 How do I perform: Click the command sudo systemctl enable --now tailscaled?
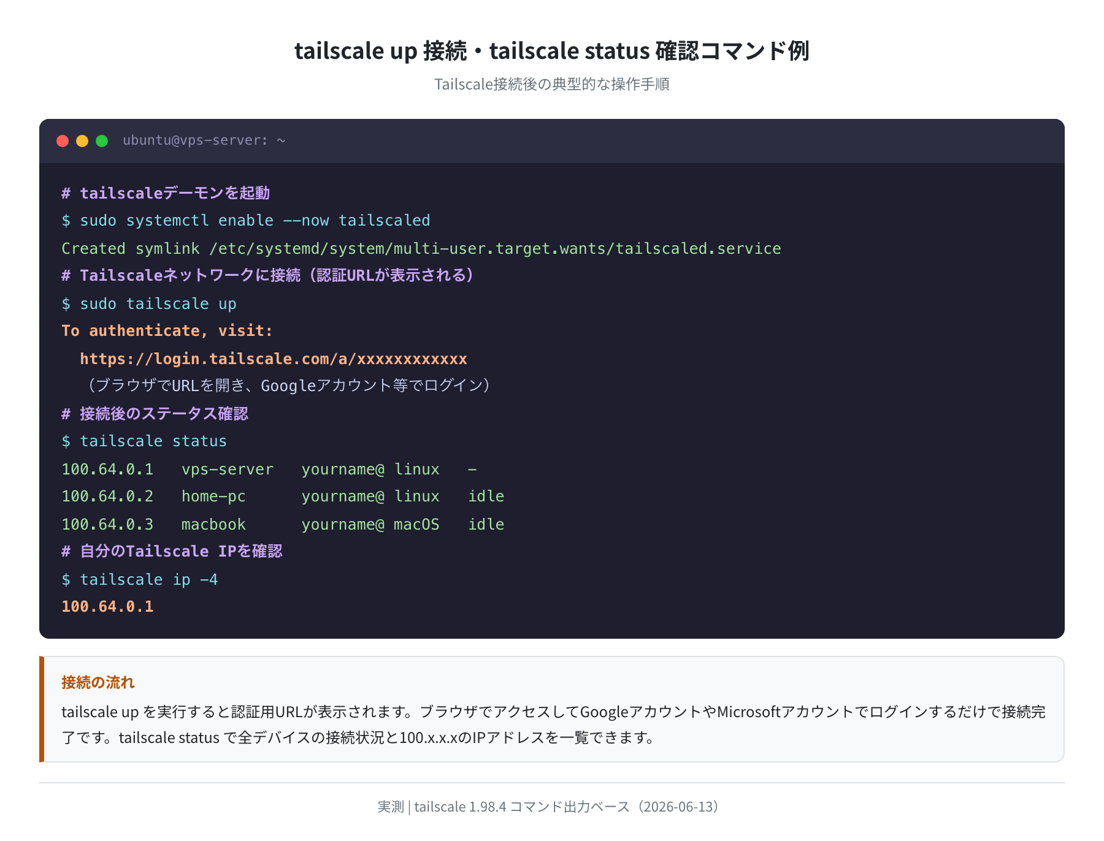[246, 221]
